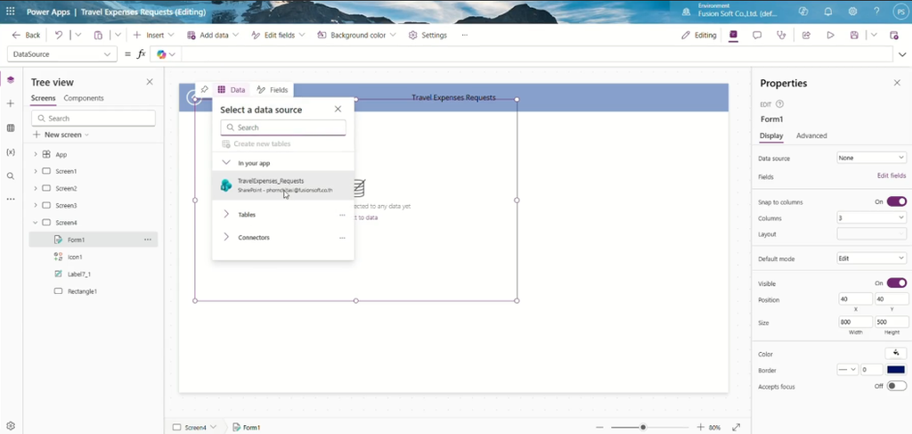This screenshot has height=434, width=912.
Task: Select TravelExpenses_Requests data source
Action: [283, 185]
